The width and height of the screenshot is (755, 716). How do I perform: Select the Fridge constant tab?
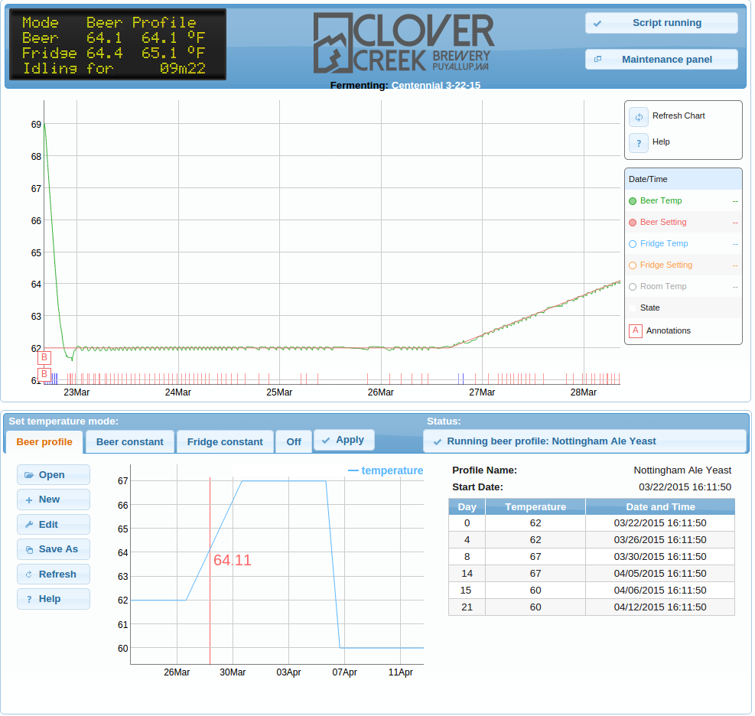pos(225,442)
